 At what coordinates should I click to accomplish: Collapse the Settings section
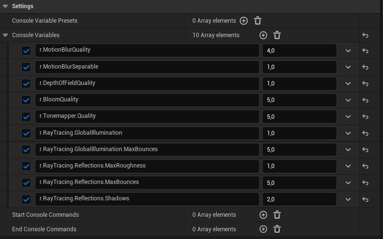(5, 6)
